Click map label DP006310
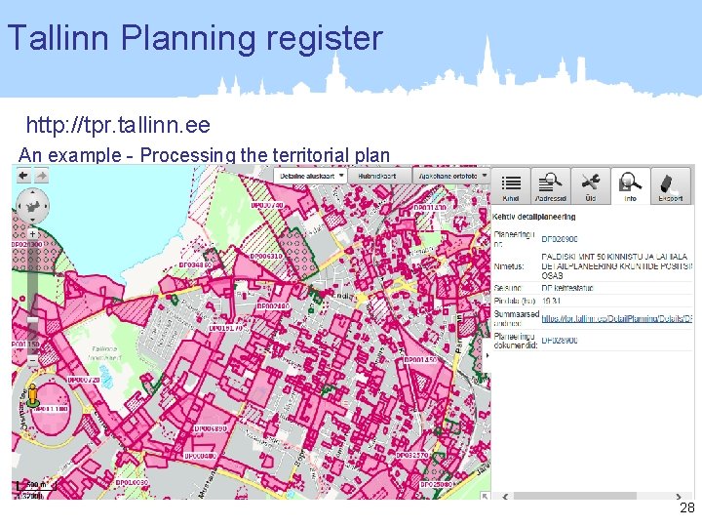Screen dimensions: 702x527 pyautogui.click(x=266, y=256)
